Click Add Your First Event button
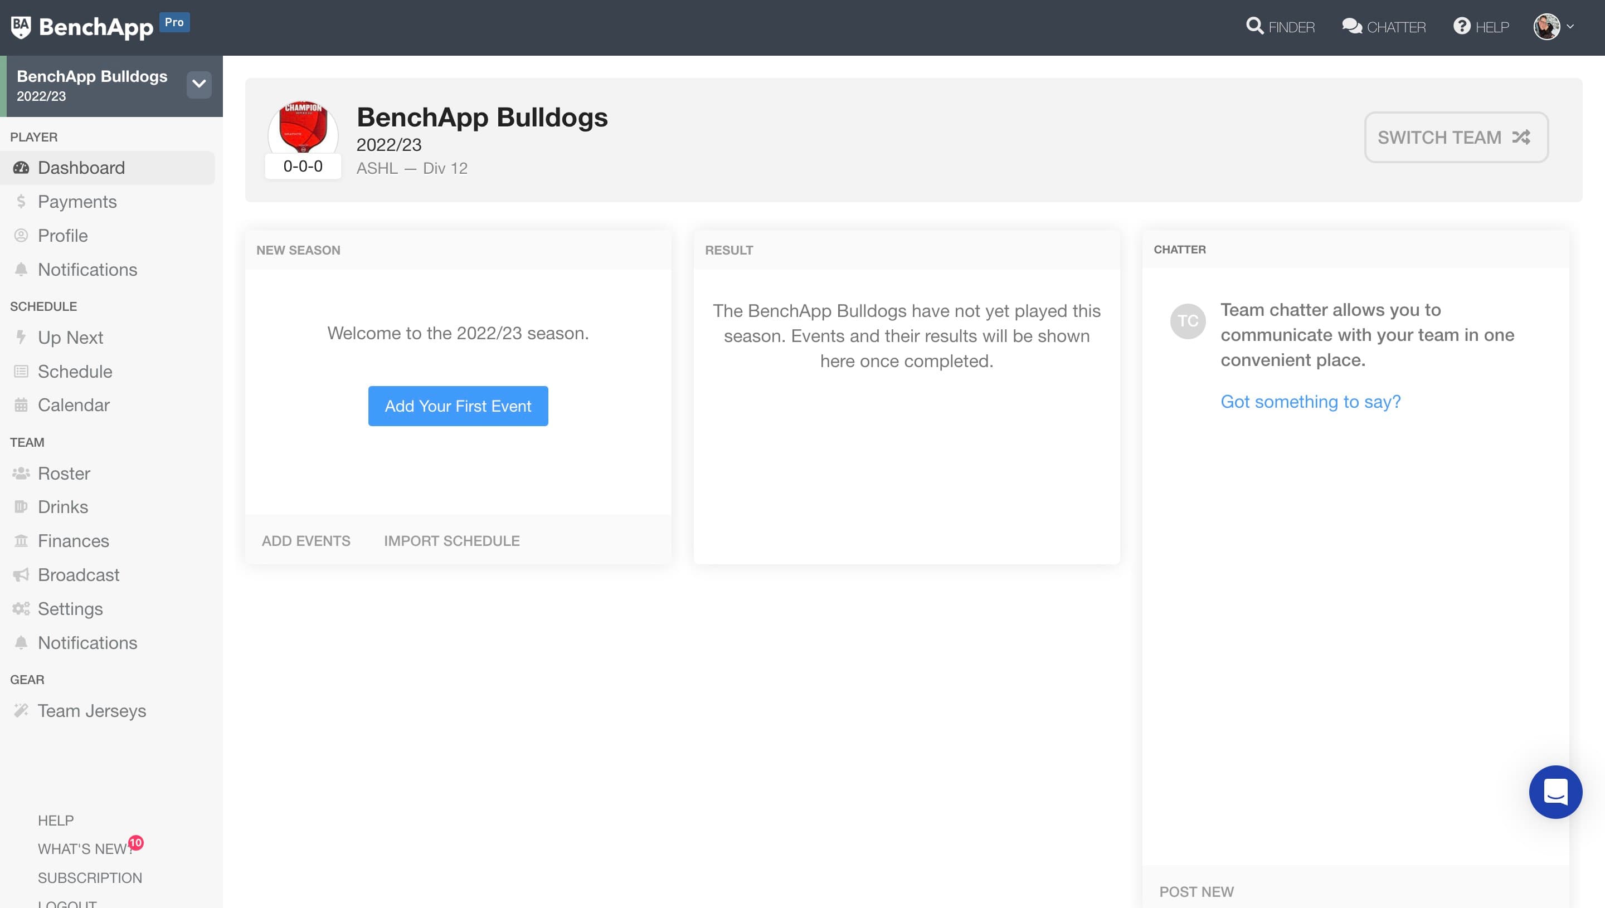 click(x=458, y=406)
